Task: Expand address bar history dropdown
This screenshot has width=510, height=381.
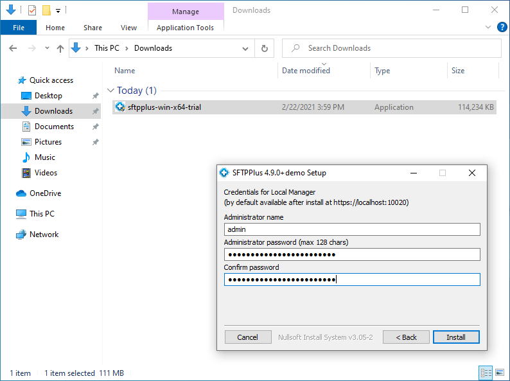Action: [x=245, y=48]
